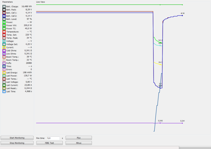Run the FIRE Test
This screenshot has width=211, height=149.
coord(49,143)
